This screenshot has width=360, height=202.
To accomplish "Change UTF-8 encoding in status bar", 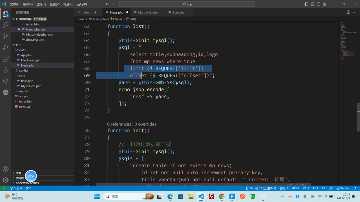I will coord(296,188).
